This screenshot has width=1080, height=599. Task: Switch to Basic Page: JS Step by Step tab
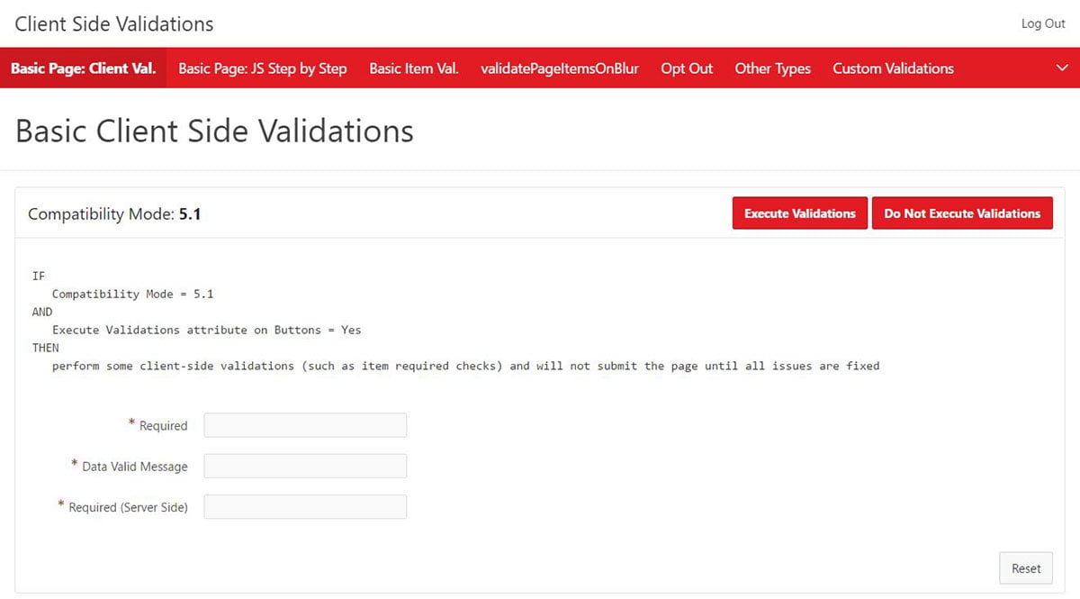pos(262,68)
